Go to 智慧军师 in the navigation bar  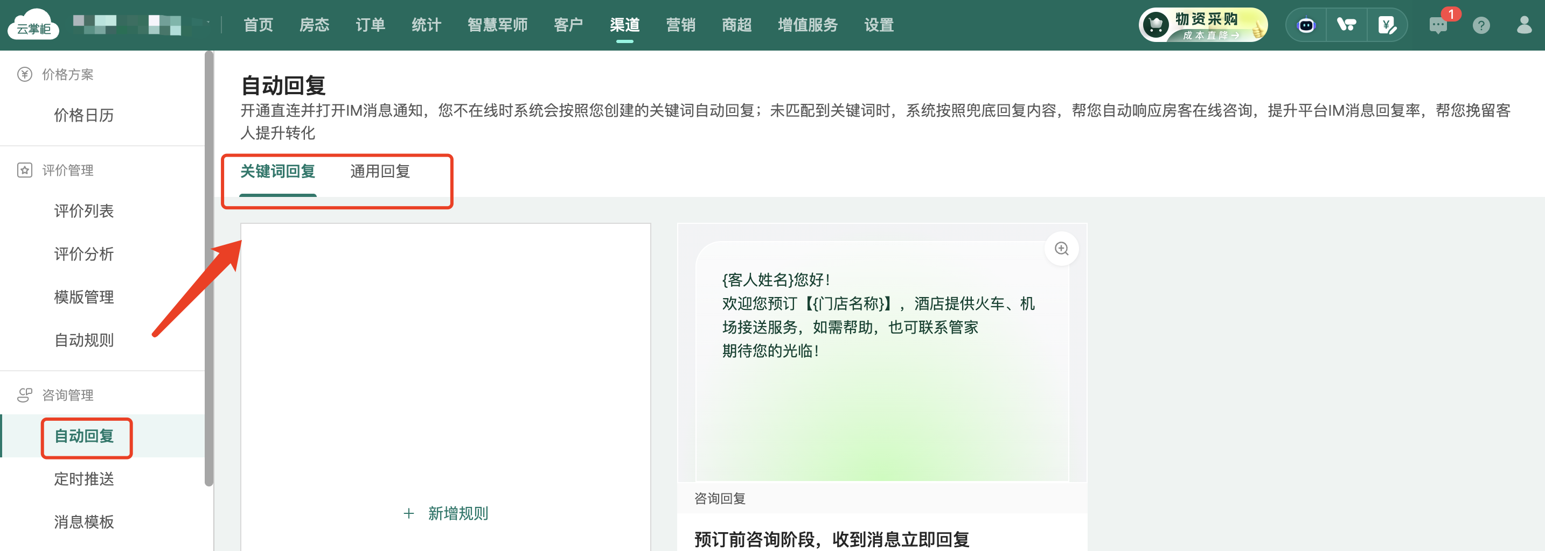click(x=497, y=25)
